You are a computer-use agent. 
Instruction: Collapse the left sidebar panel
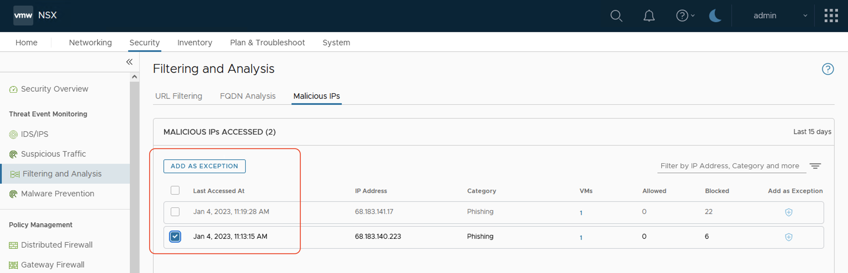pos(129,62)
